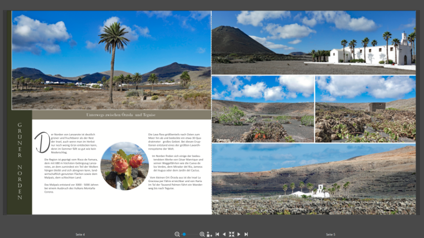Select the photo with red flowering cactus
This screenshot has width=424, height=238.
click(262, 109)
